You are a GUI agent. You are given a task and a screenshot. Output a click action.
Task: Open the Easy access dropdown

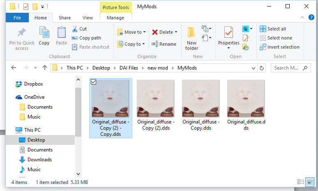(x=207, y=38)
